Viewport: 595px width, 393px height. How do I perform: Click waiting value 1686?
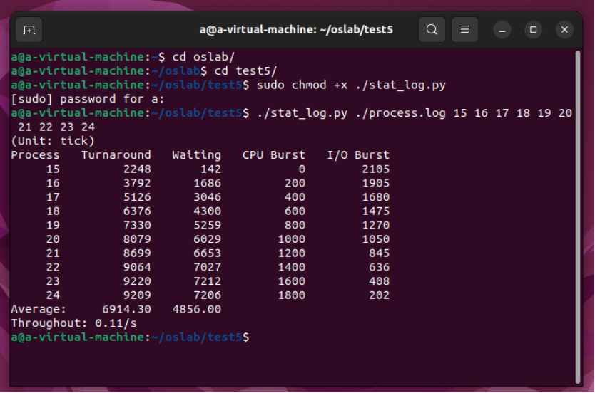coord(207,183)
